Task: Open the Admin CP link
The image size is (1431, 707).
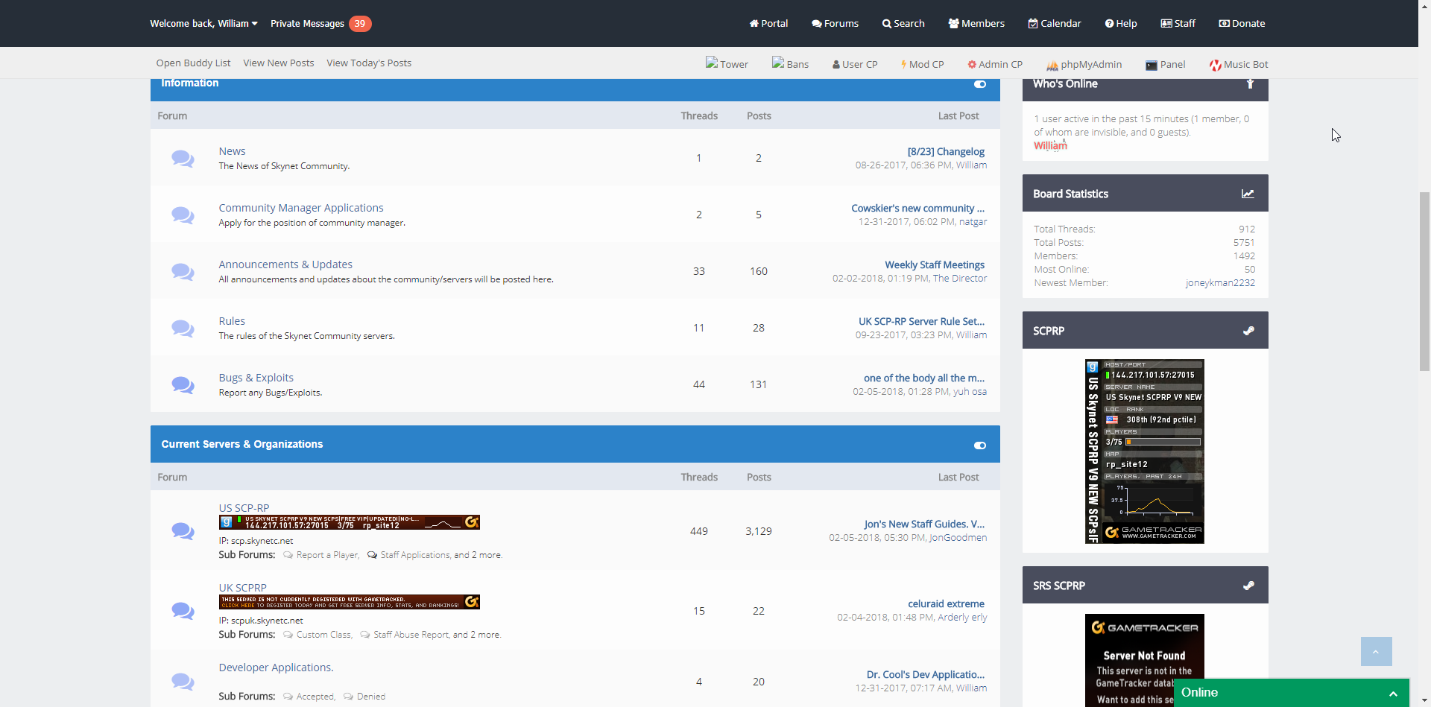Action: [x=995, y=65]
